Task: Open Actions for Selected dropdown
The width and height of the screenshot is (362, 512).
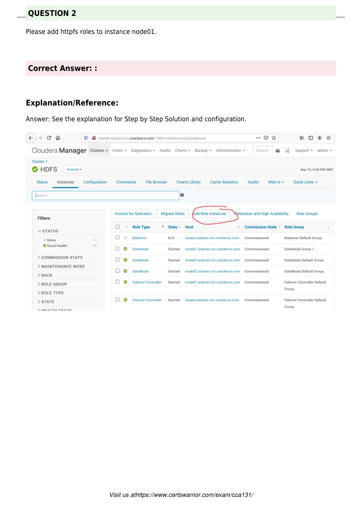Action: point(133,214)
